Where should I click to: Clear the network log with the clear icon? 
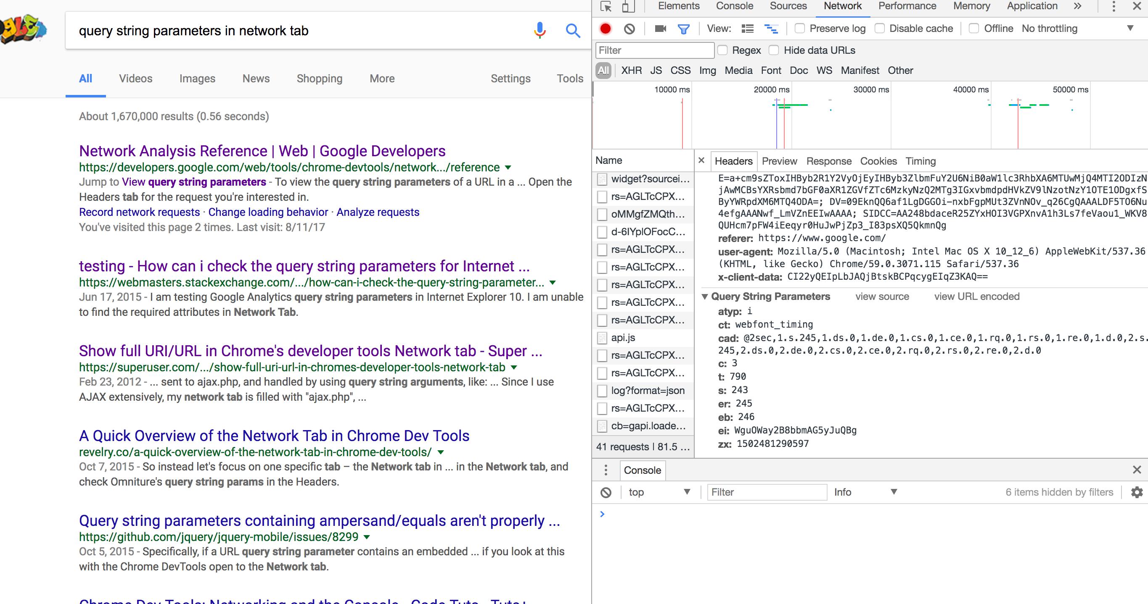(x=629, y=29)
